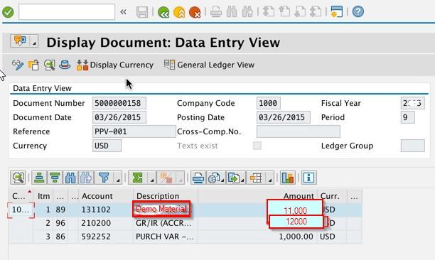Screen dimensions: 435x260
Task: Click Currency field USD
Action: 107,146
